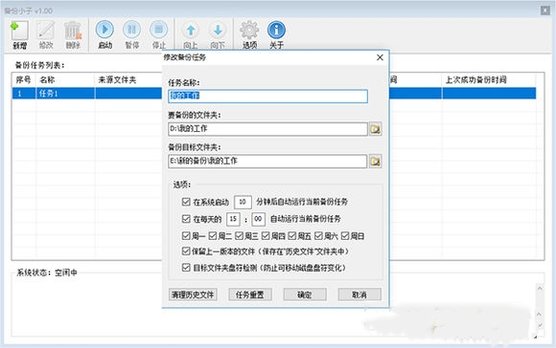This screenshot has height=348, width=556.
Task: Toggle 保留上一版本的文件 checkbox
Action: [x=186, y=251]
